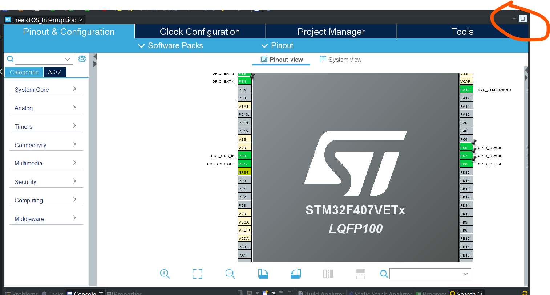Click the zoom out magnifier icon
The width and height of the screenshot is (550, 295).
pyautogui.click(x=230, y=274)
